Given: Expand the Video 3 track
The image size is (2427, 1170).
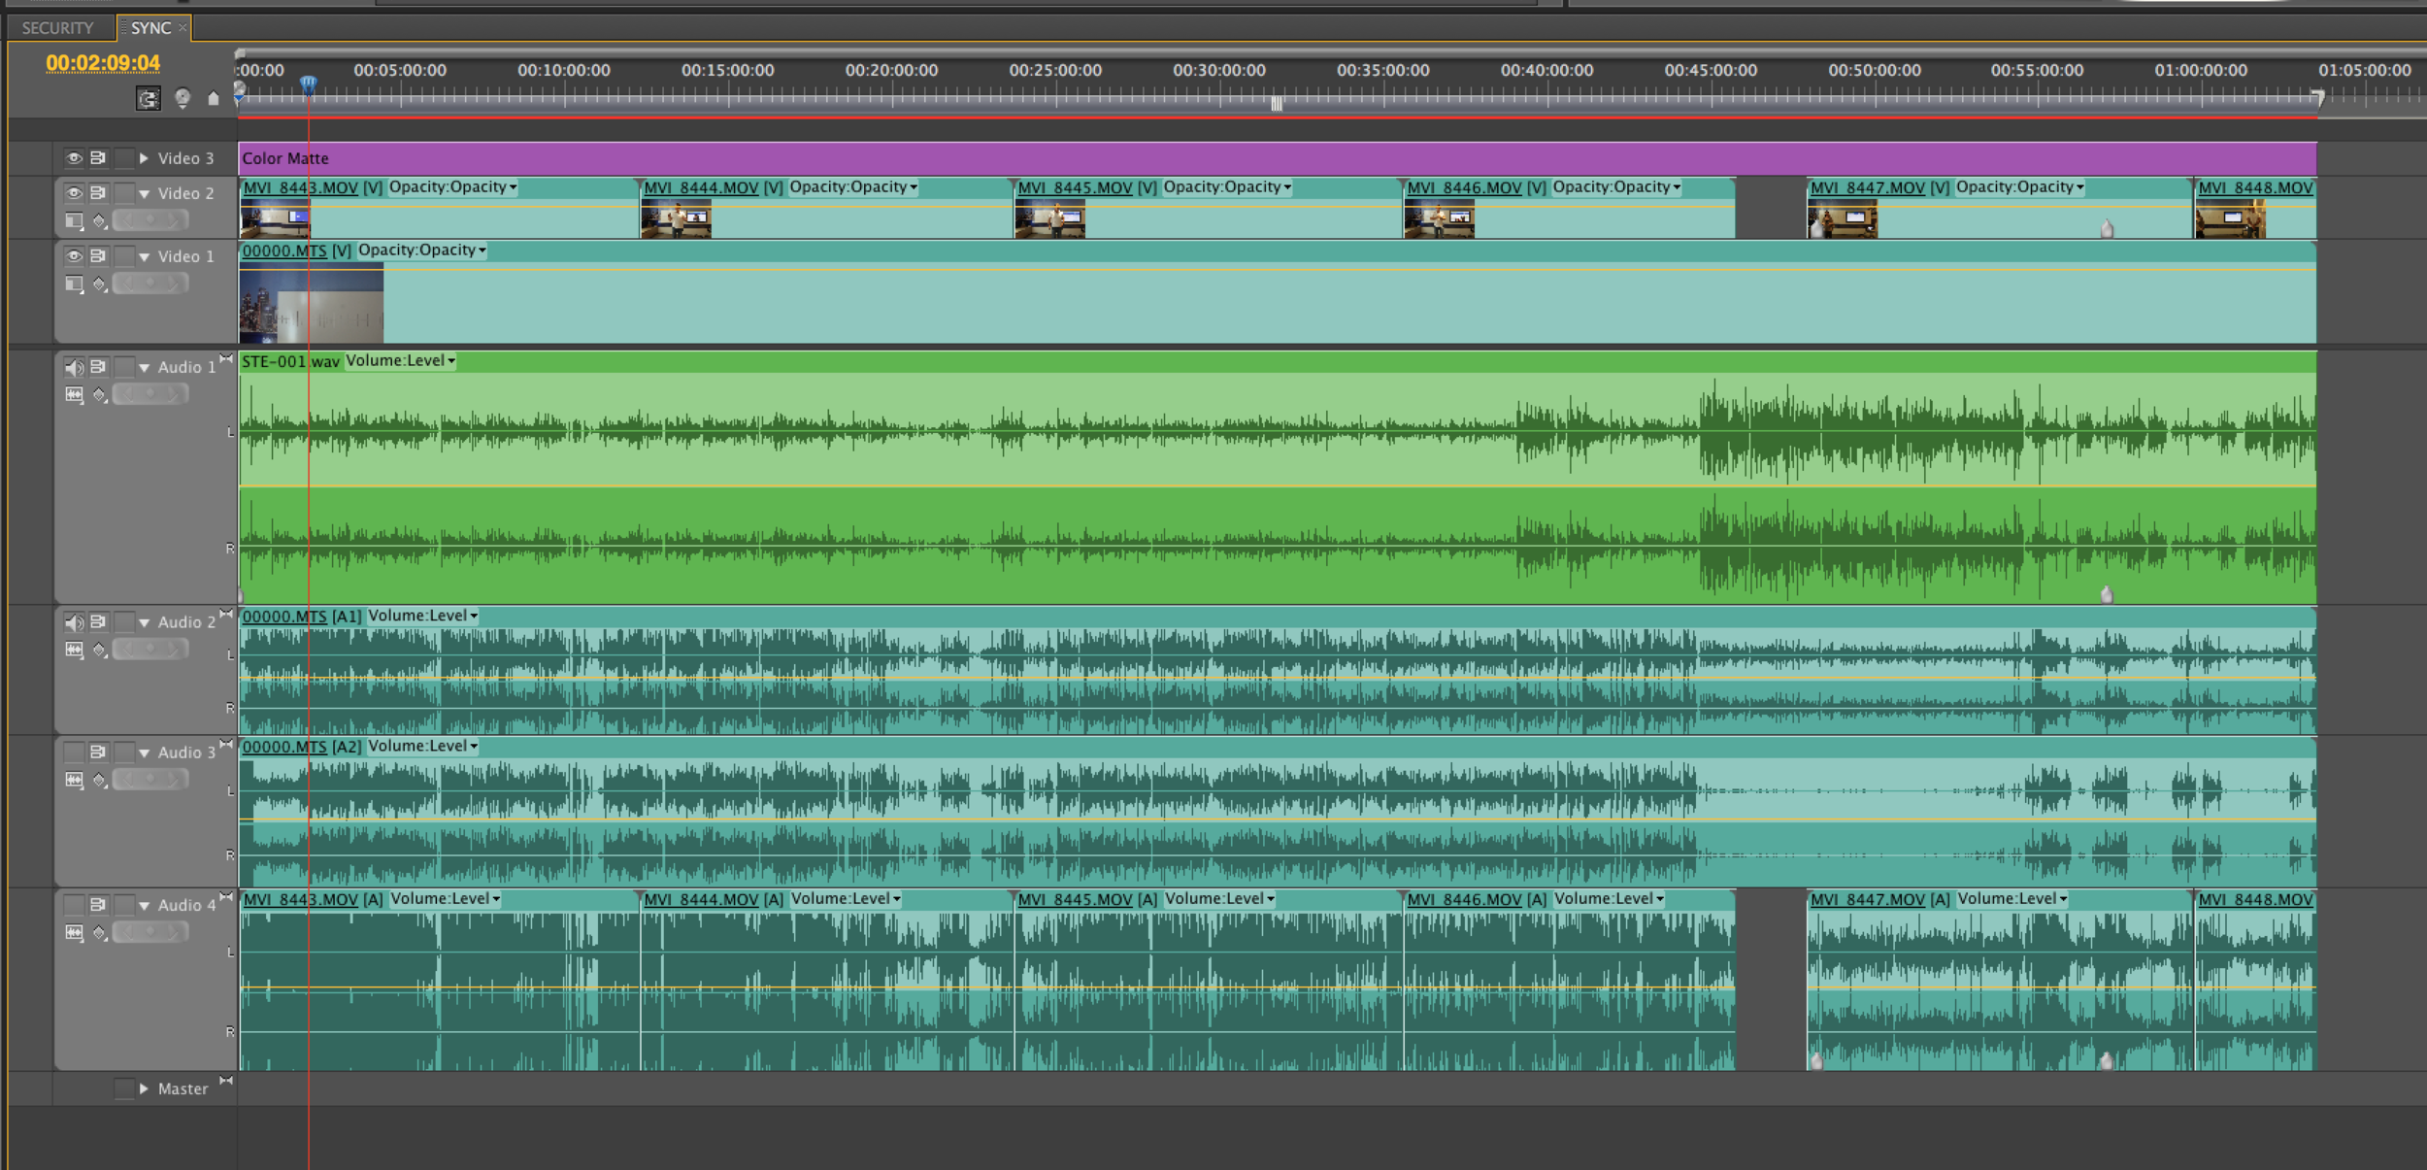Looking at the screenshot, I should pyautogui.click(x=144, y=158).
